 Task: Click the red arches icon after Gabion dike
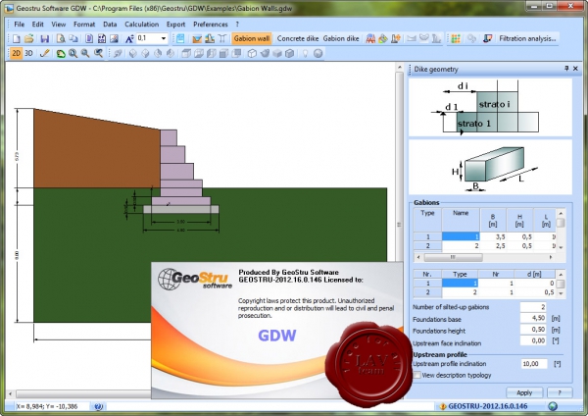370,38
